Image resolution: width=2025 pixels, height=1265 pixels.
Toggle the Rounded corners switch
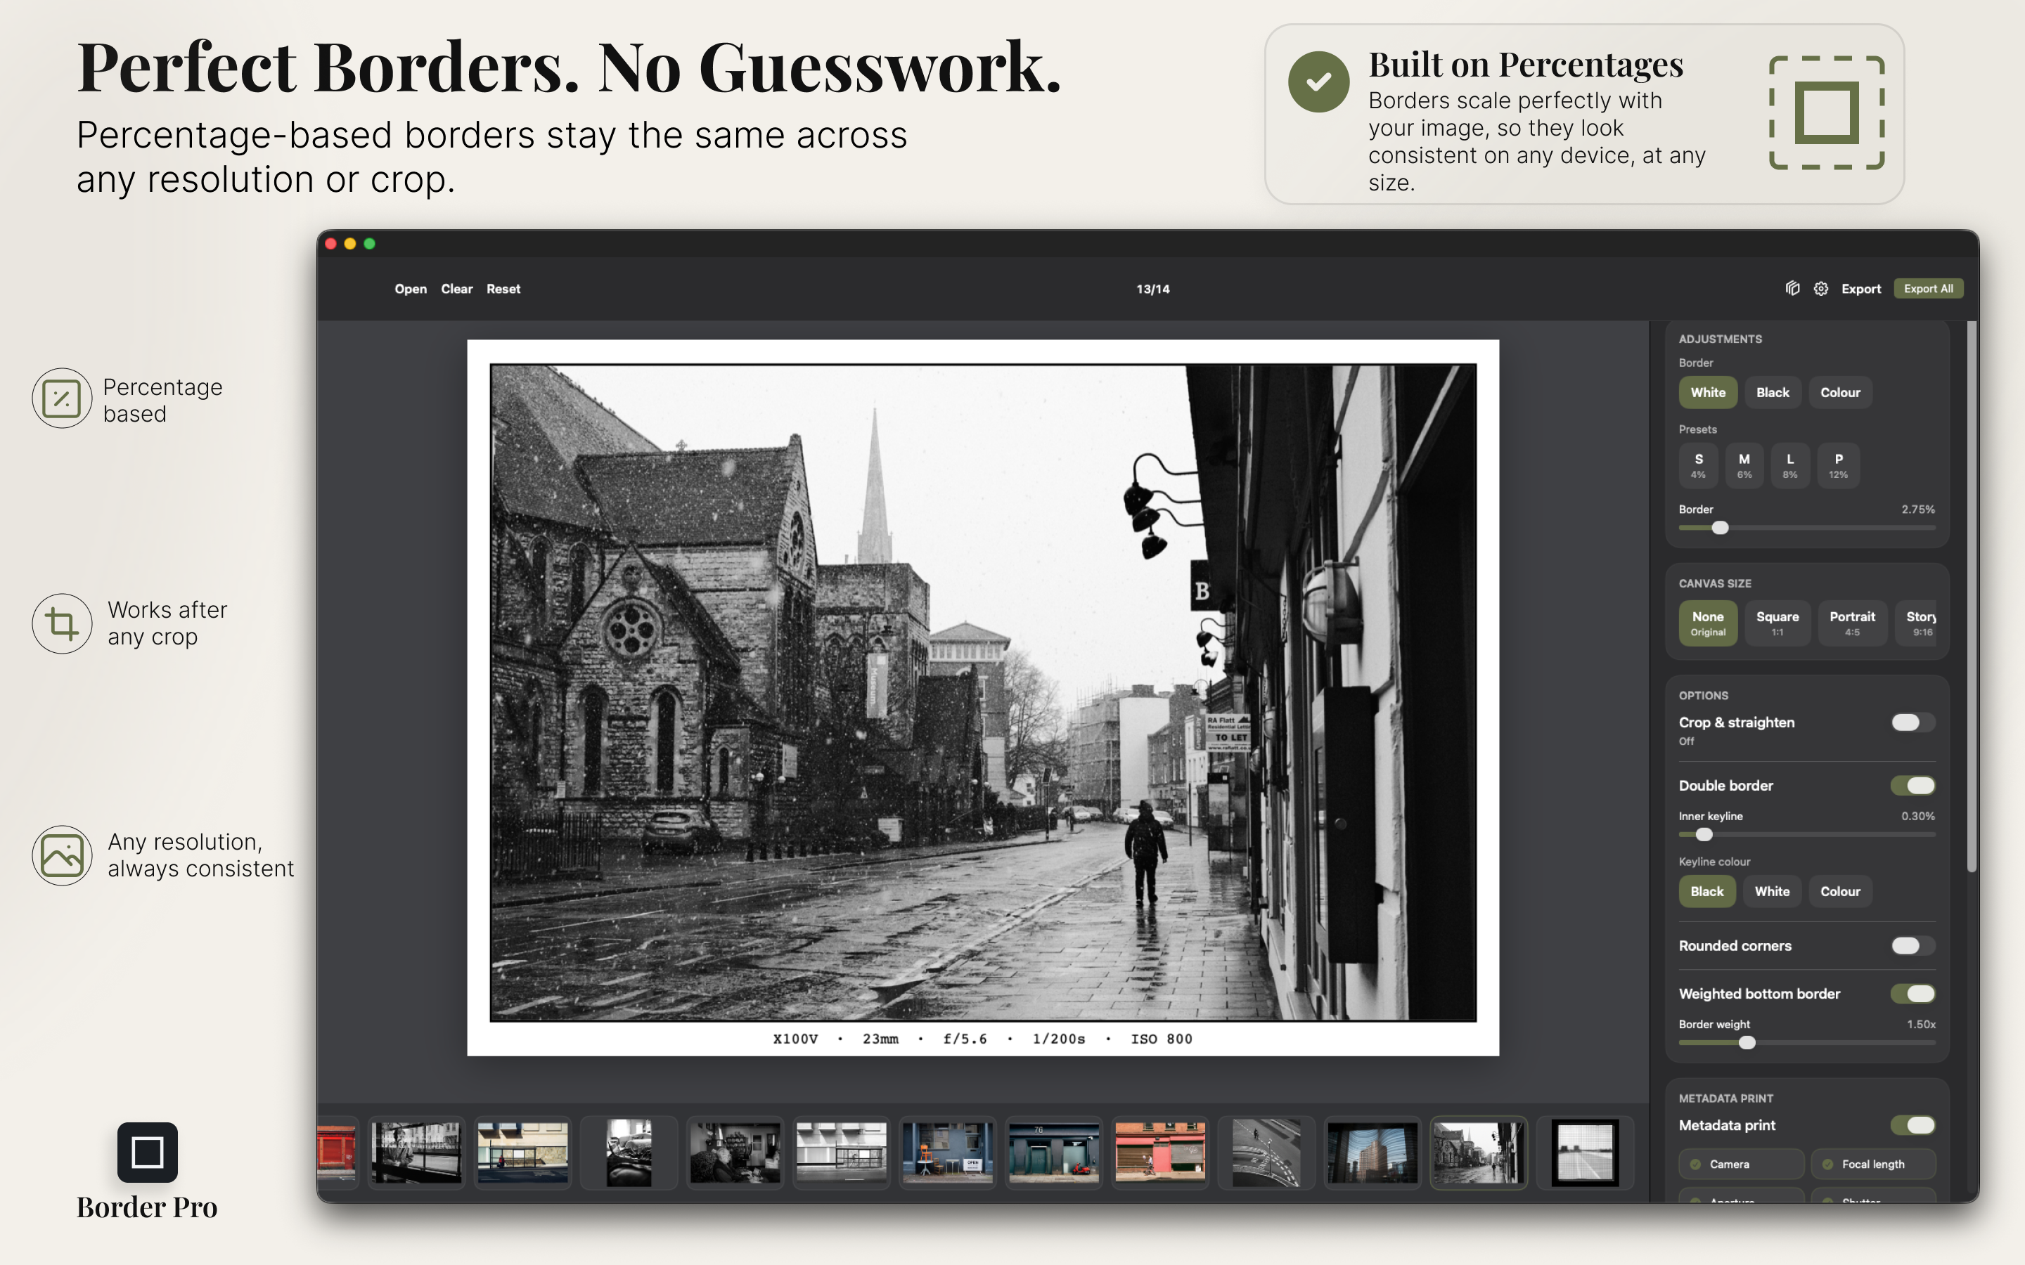(x=1913, y=945)
